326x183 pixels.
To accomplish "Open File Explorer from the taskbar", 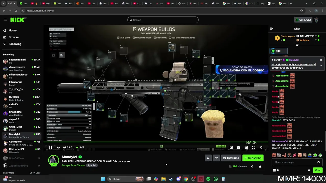I will click(x=164, y=179).
